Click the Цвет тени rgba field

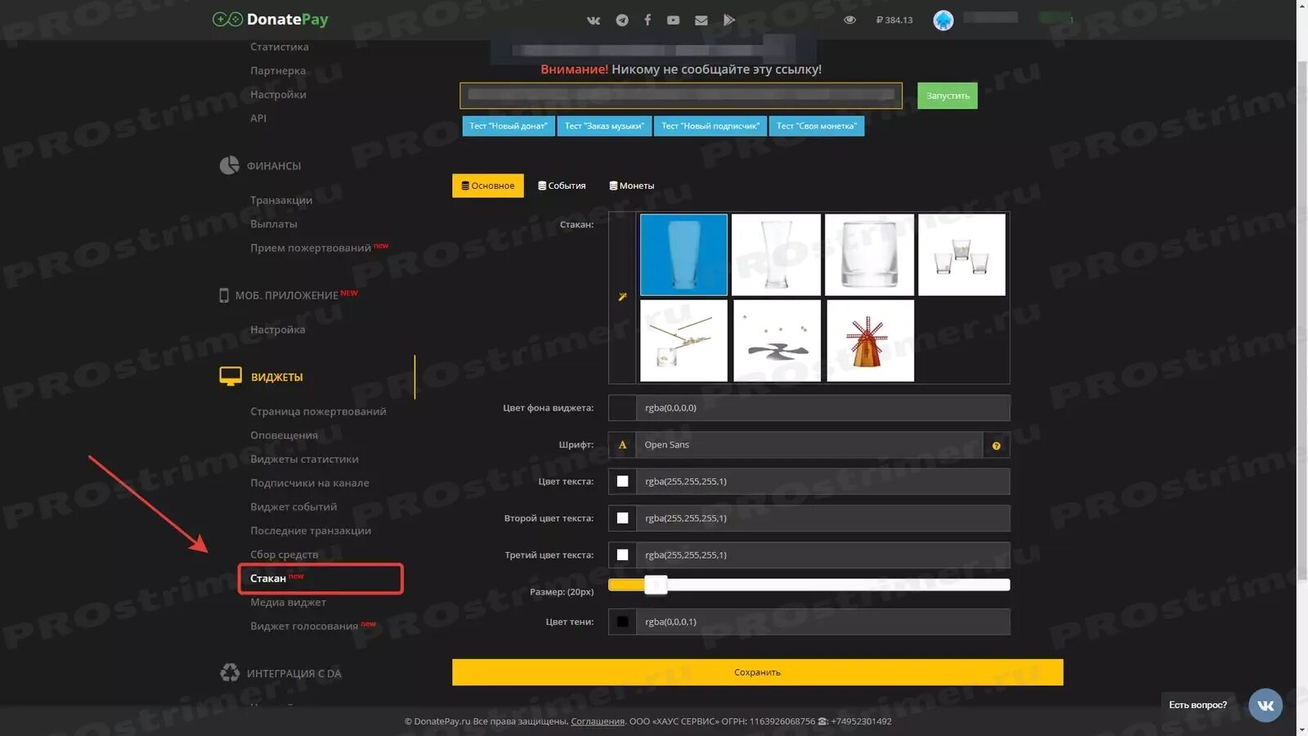point(822,622)
